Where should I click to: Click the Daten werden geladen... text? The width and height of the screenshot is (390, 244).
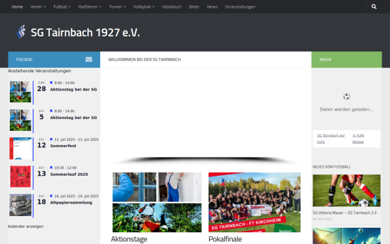pyautogui.click(x=346, y=109)
